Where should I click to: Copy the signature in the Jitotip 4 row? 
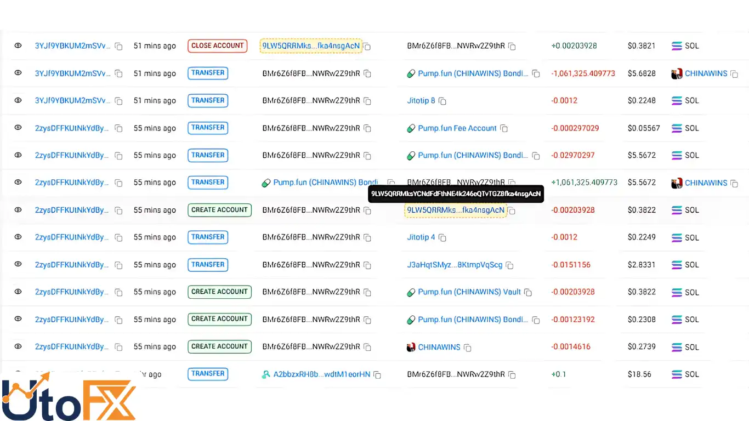pyautogui.click(x=118, y=238)
